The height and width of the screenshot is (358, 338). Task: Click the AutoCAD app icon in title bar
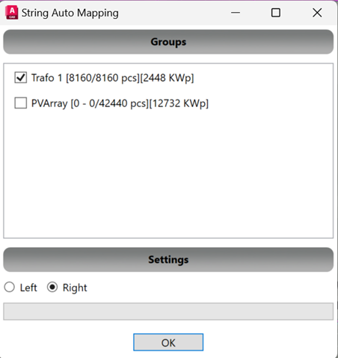click(x=12, y=13)
